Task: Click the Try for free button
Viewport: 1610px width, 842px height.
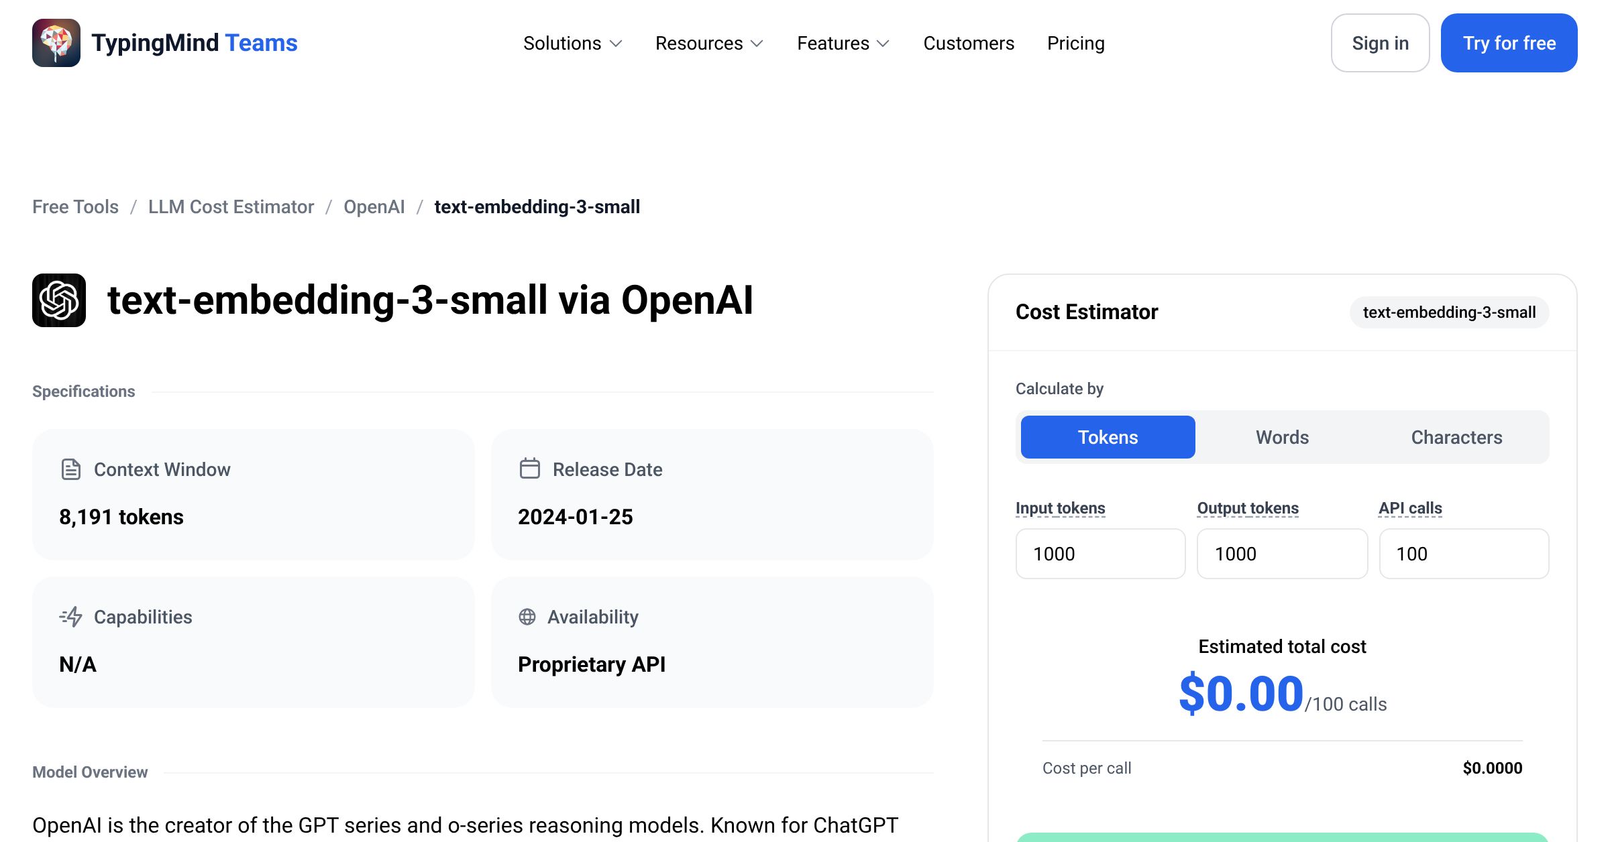Action: 1509,43
